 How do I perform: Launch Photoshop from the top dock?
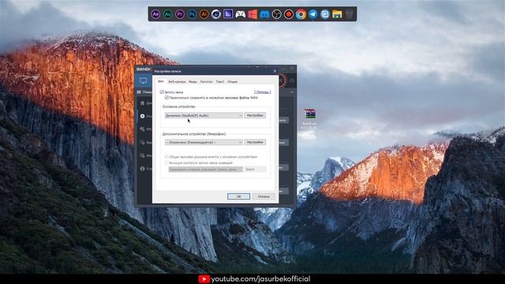point(192,14)
